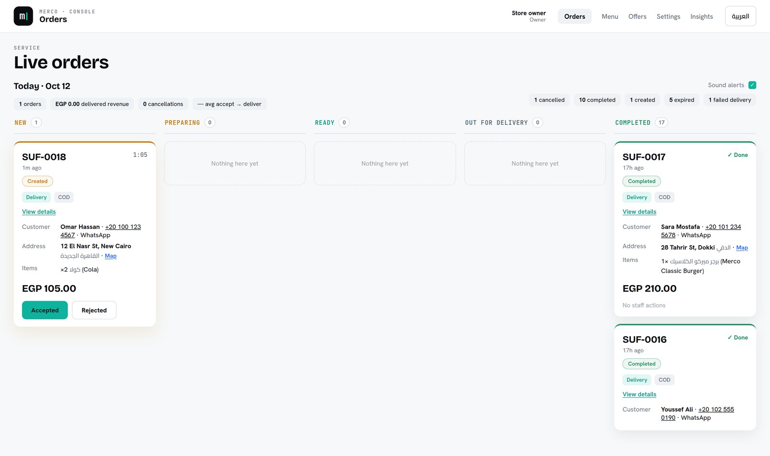Viewport: 770px width, 456px height.
Task: Click the NEW column header
Action: tap(21, 123)
